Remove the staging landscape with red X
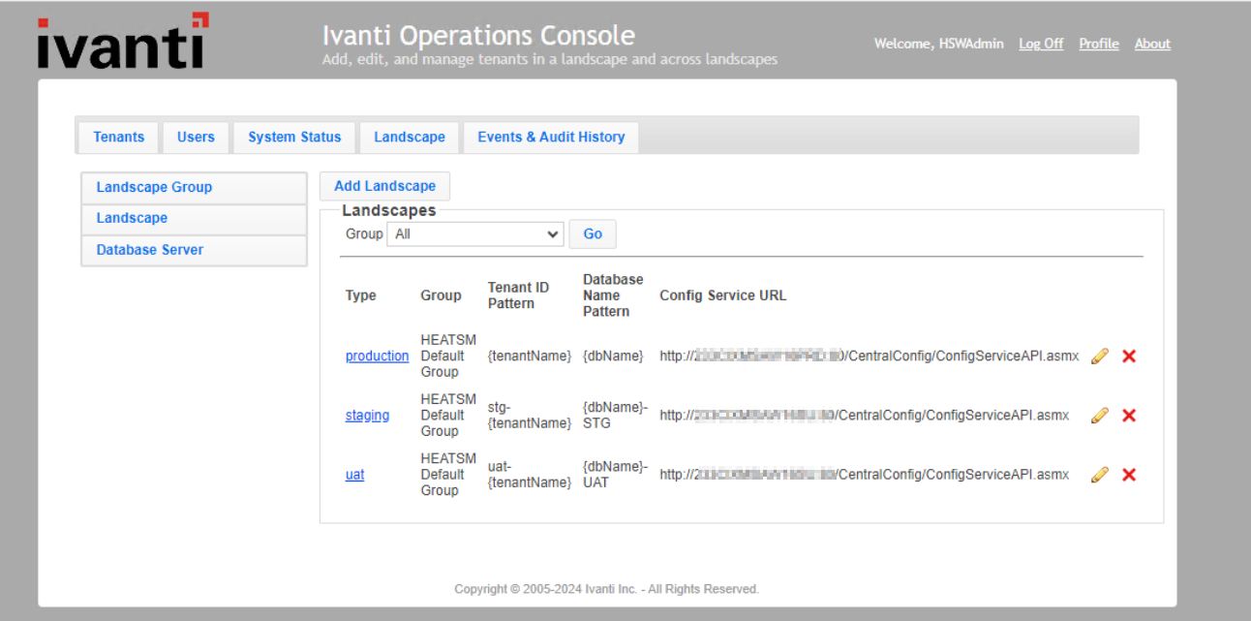The image size is (1251, 621). [1128, 416]
